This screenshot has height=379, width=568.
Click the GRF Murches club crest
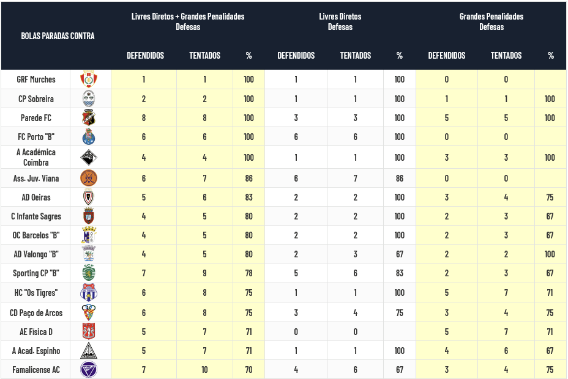click(x=89, y=79)
